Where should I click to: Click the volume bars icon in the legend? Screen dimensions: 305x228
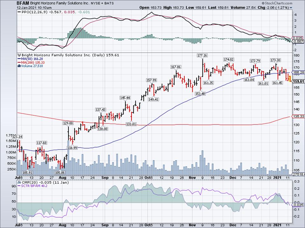coord(19,66)
